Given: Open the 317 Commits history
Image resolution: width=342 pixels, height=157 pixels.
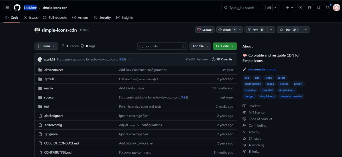Looking at the screenshot, I should coord(222,59).
